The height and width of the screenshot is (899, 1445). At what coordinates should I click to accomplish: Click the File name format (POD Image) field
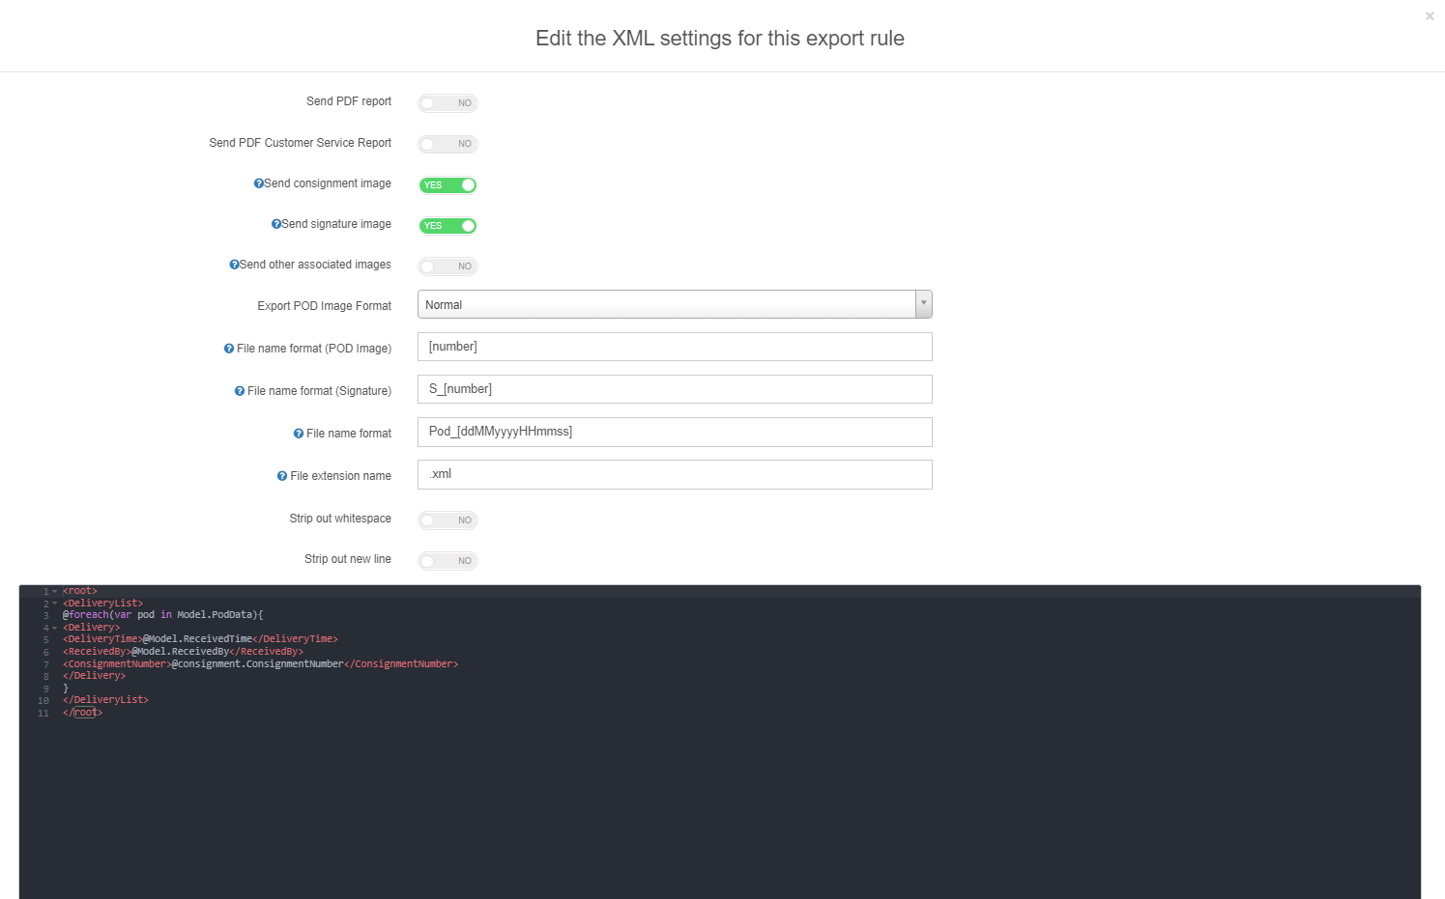point(675,347)
